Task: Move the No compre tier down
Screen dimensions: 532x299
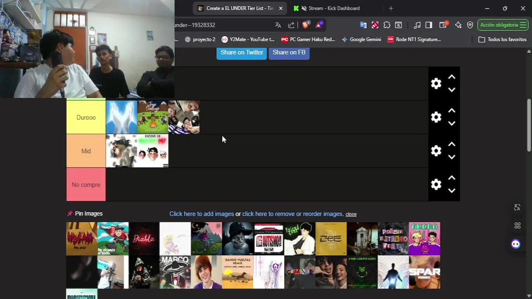Action: click(452, 191)
